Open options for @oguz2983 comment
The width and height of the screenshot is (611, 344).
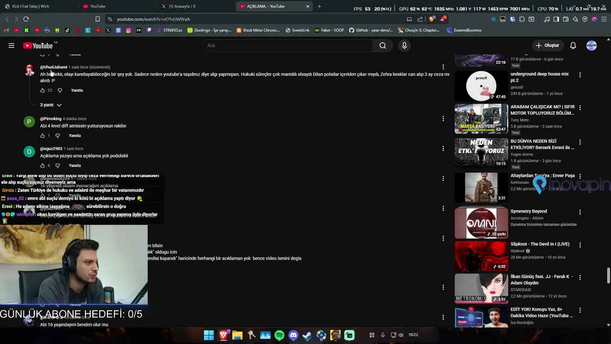tap(443, 149)
